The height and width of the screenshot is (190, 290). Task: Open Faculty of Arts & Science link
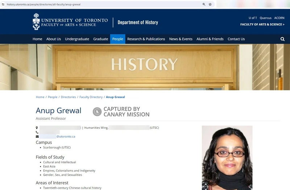point(262,24)
